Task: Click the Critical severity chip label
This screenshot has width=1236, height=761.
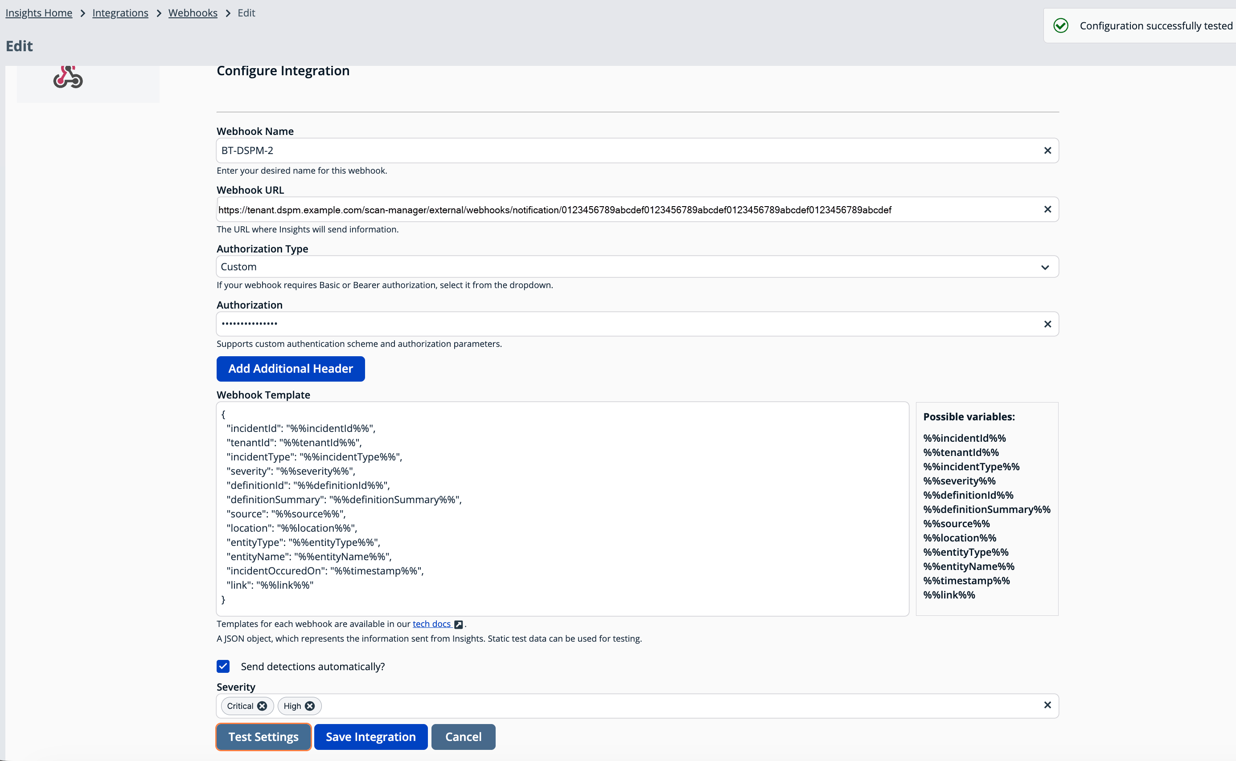Action: pos(240,706)
